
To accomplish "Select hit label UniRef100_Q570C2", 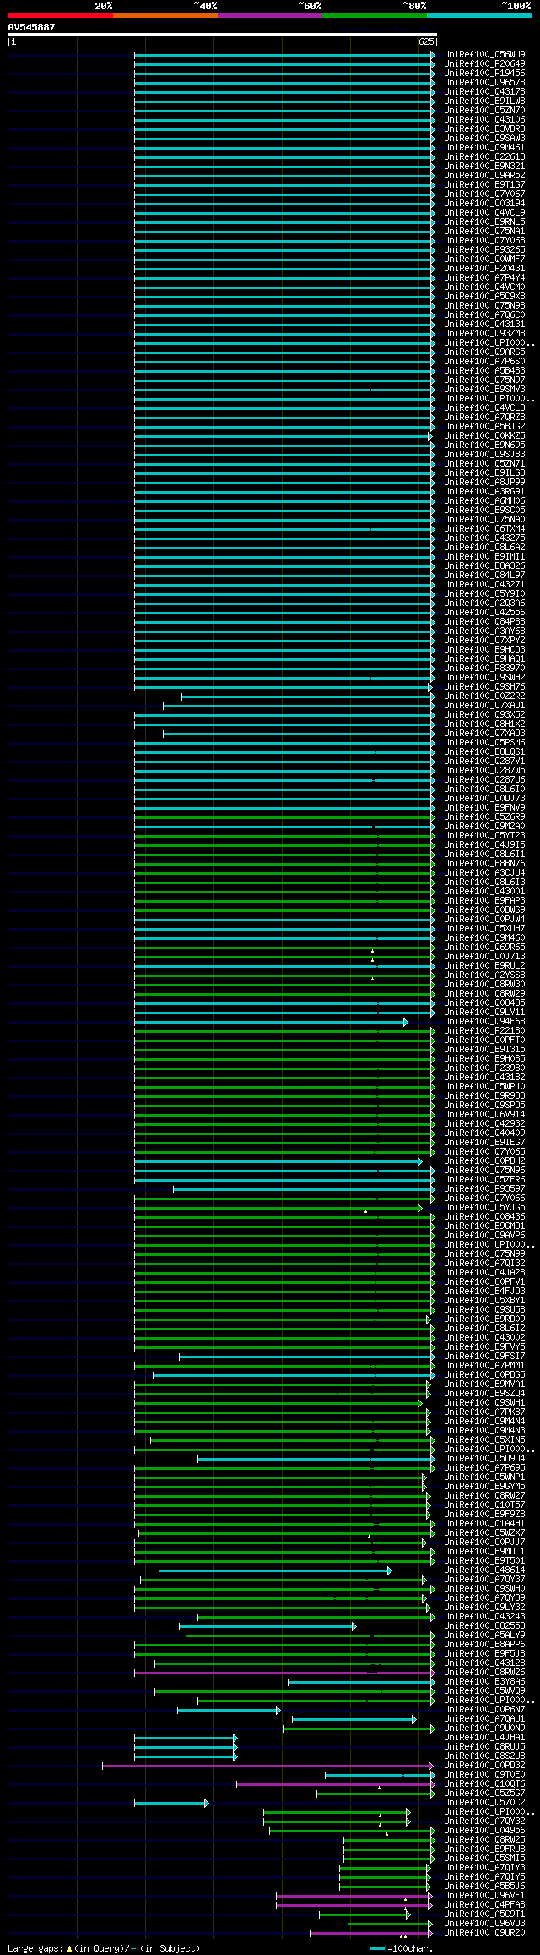I will [484, 1802].
